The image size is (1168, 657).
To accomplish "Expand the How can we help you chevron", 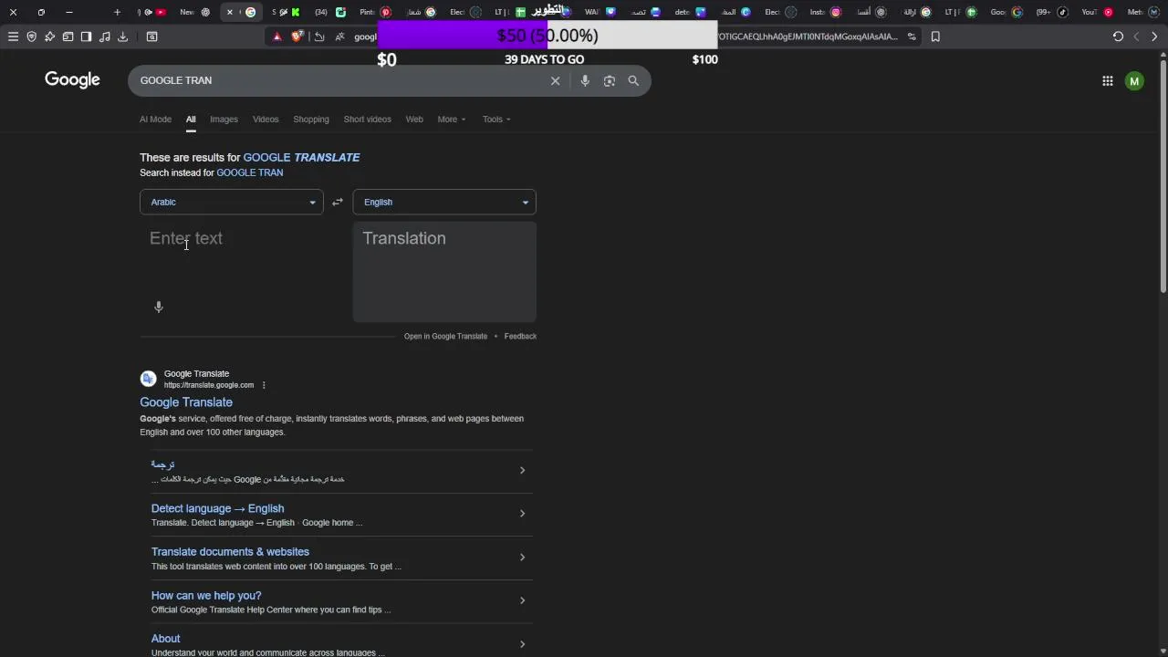I will pyautogui.click(x=522, y=600).
